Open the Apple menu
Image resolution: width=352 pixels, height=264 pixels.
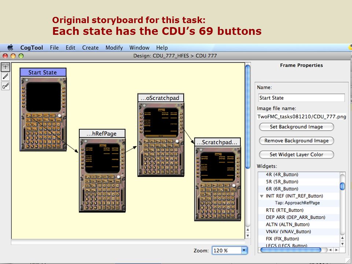tap(10, 48)
